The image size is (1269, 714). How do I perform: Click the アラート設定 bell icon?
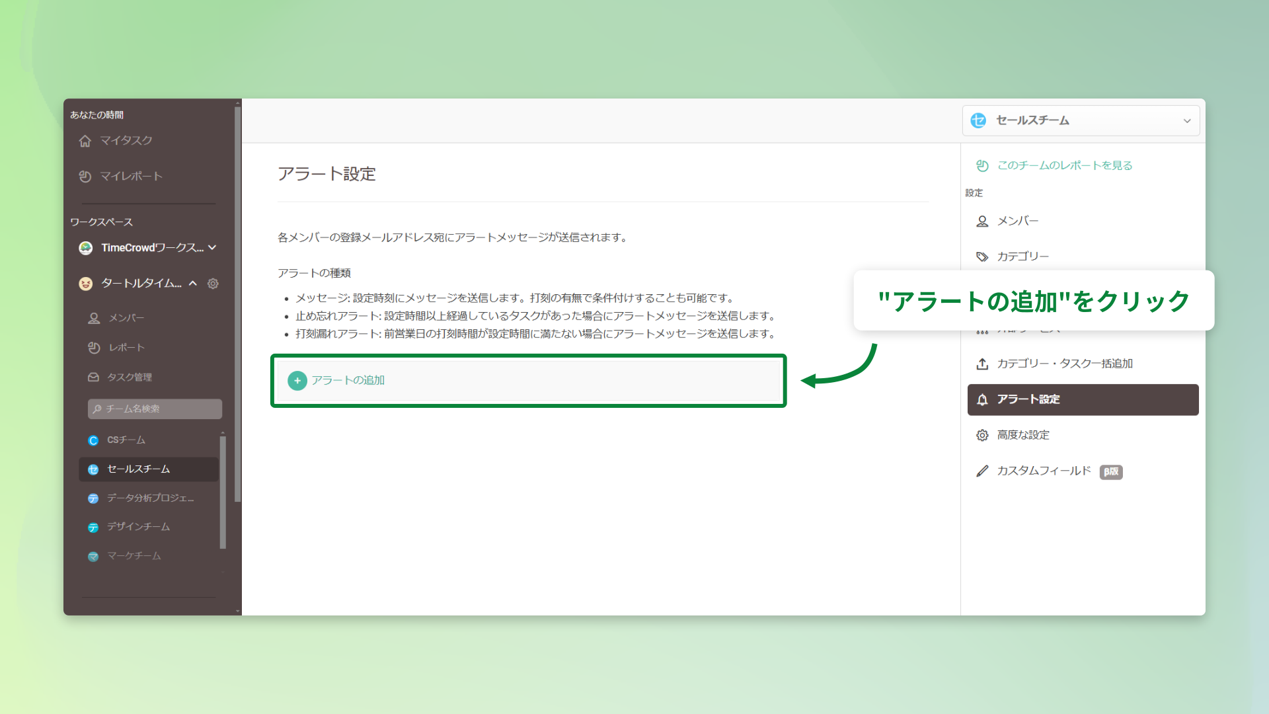click(x=982, y=399)
